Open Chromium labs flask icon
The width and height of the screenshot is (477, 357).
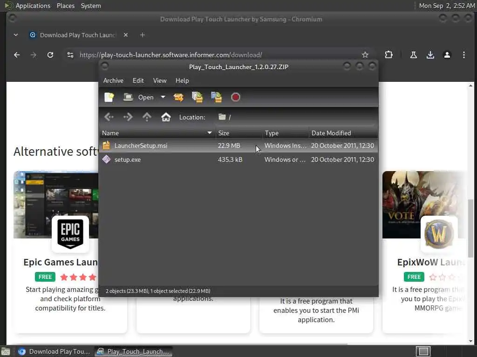(x=414, y=55)
